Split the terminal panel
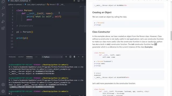 (x=70, y=57)
